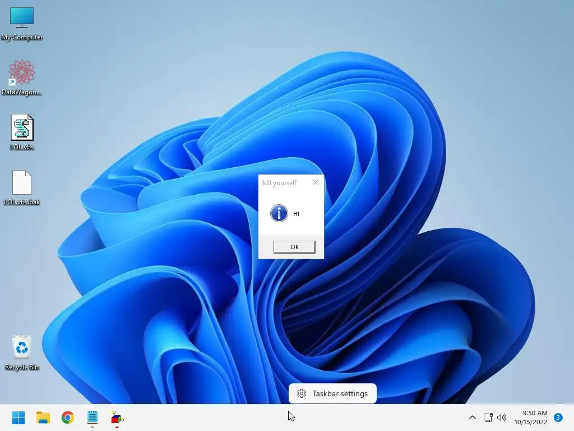
Task: Open the volume control tray icon
Action: (502, 418)
